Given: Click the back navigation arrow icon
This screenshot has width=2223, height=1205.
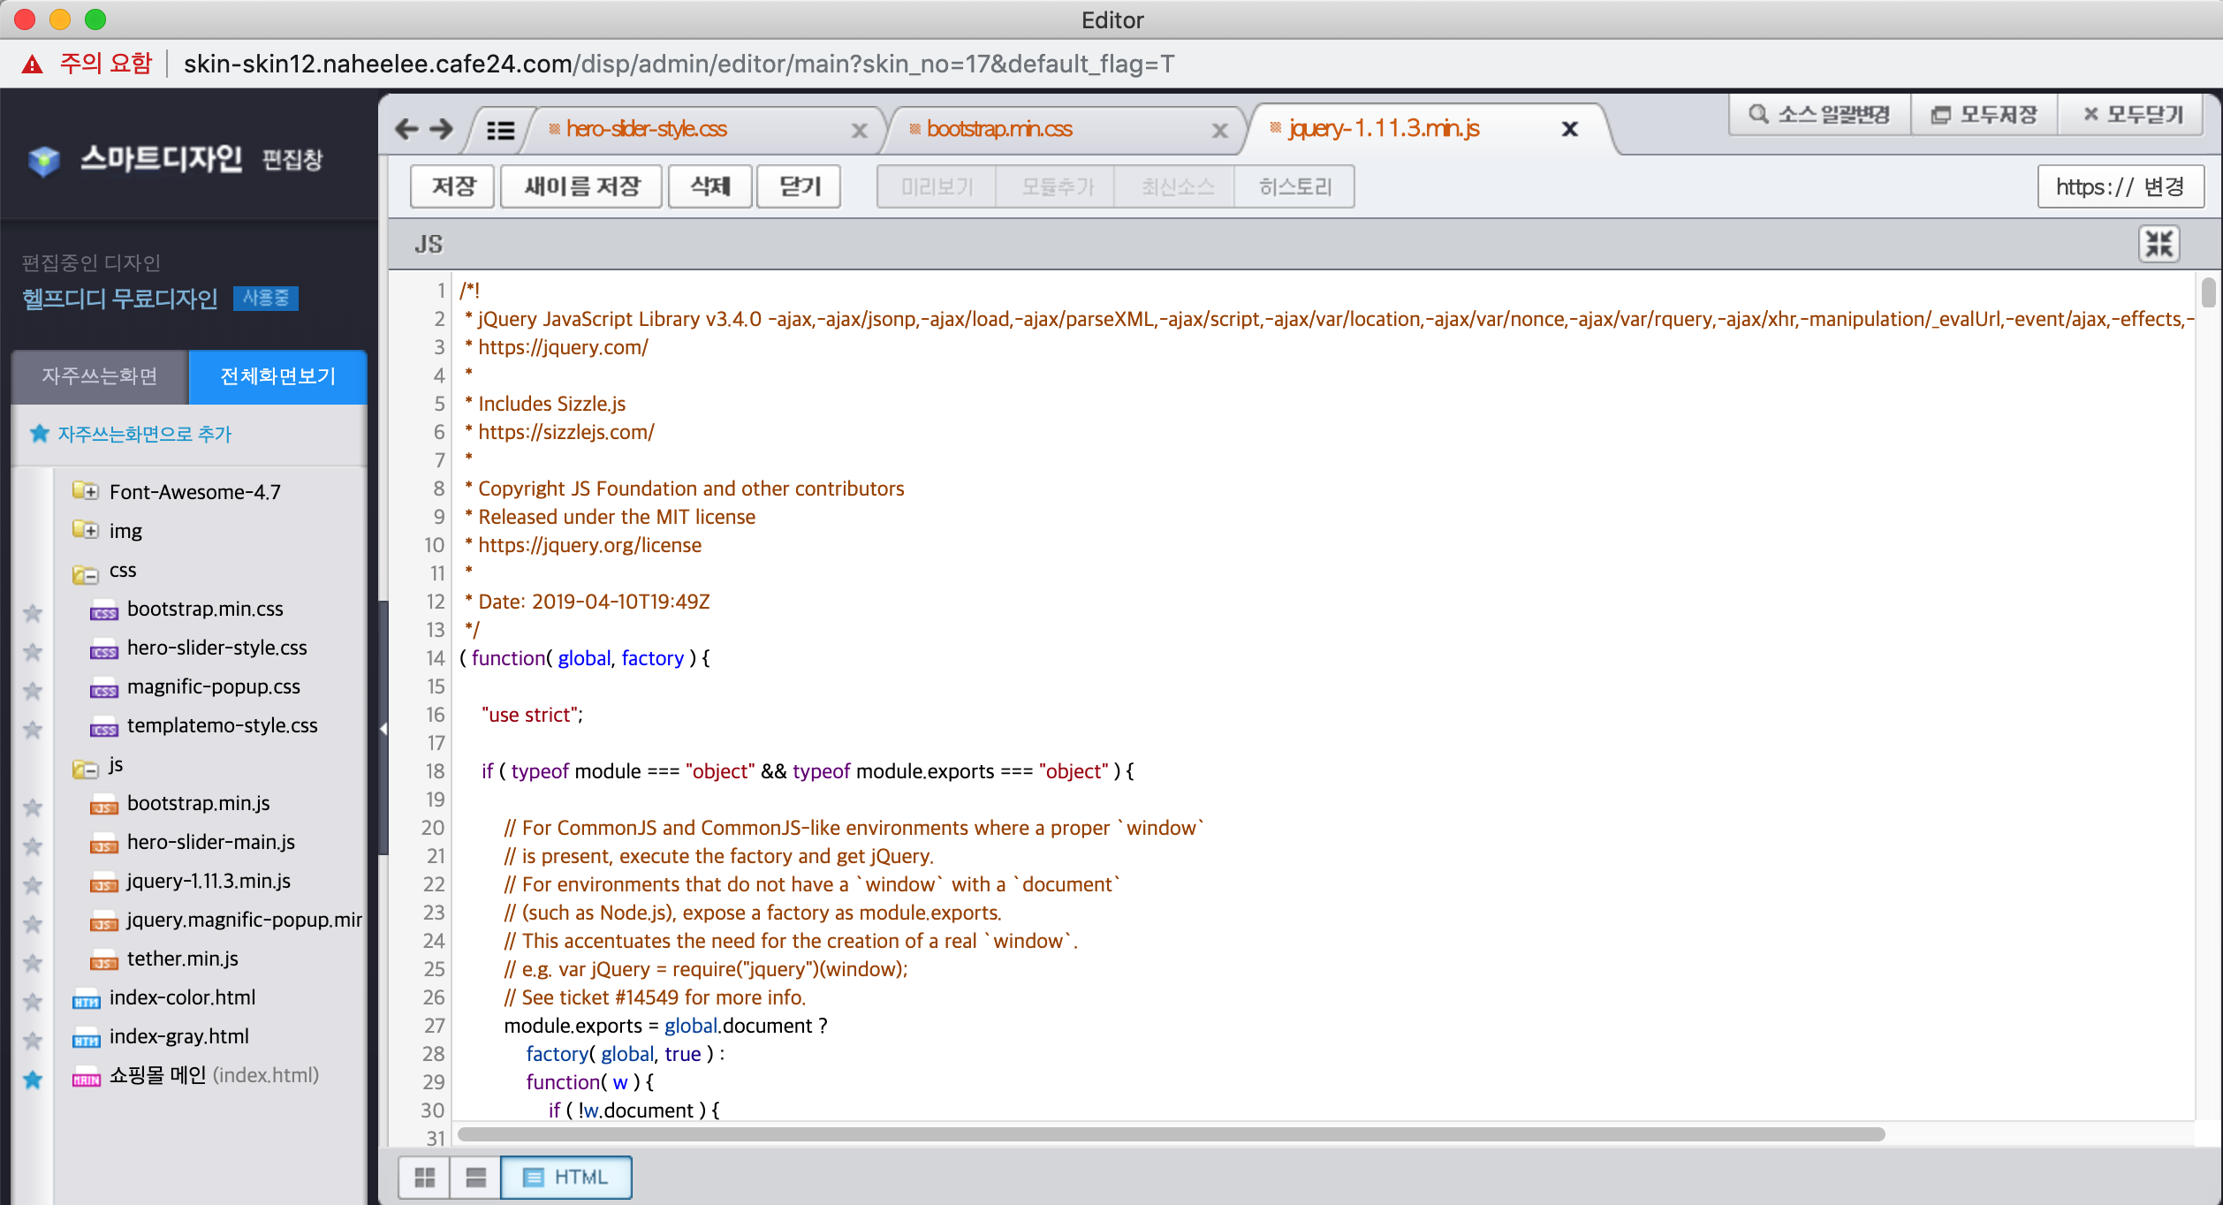Looking at the screenshot, I should (x=406, y=129).
